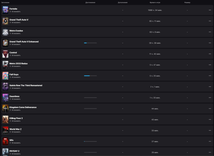Open the Kingdom Come Deliverance cover thumbnail
Image resolution: width=214 pixels, height=156 pixels.
pyautogui.click(x=5, y=108)
